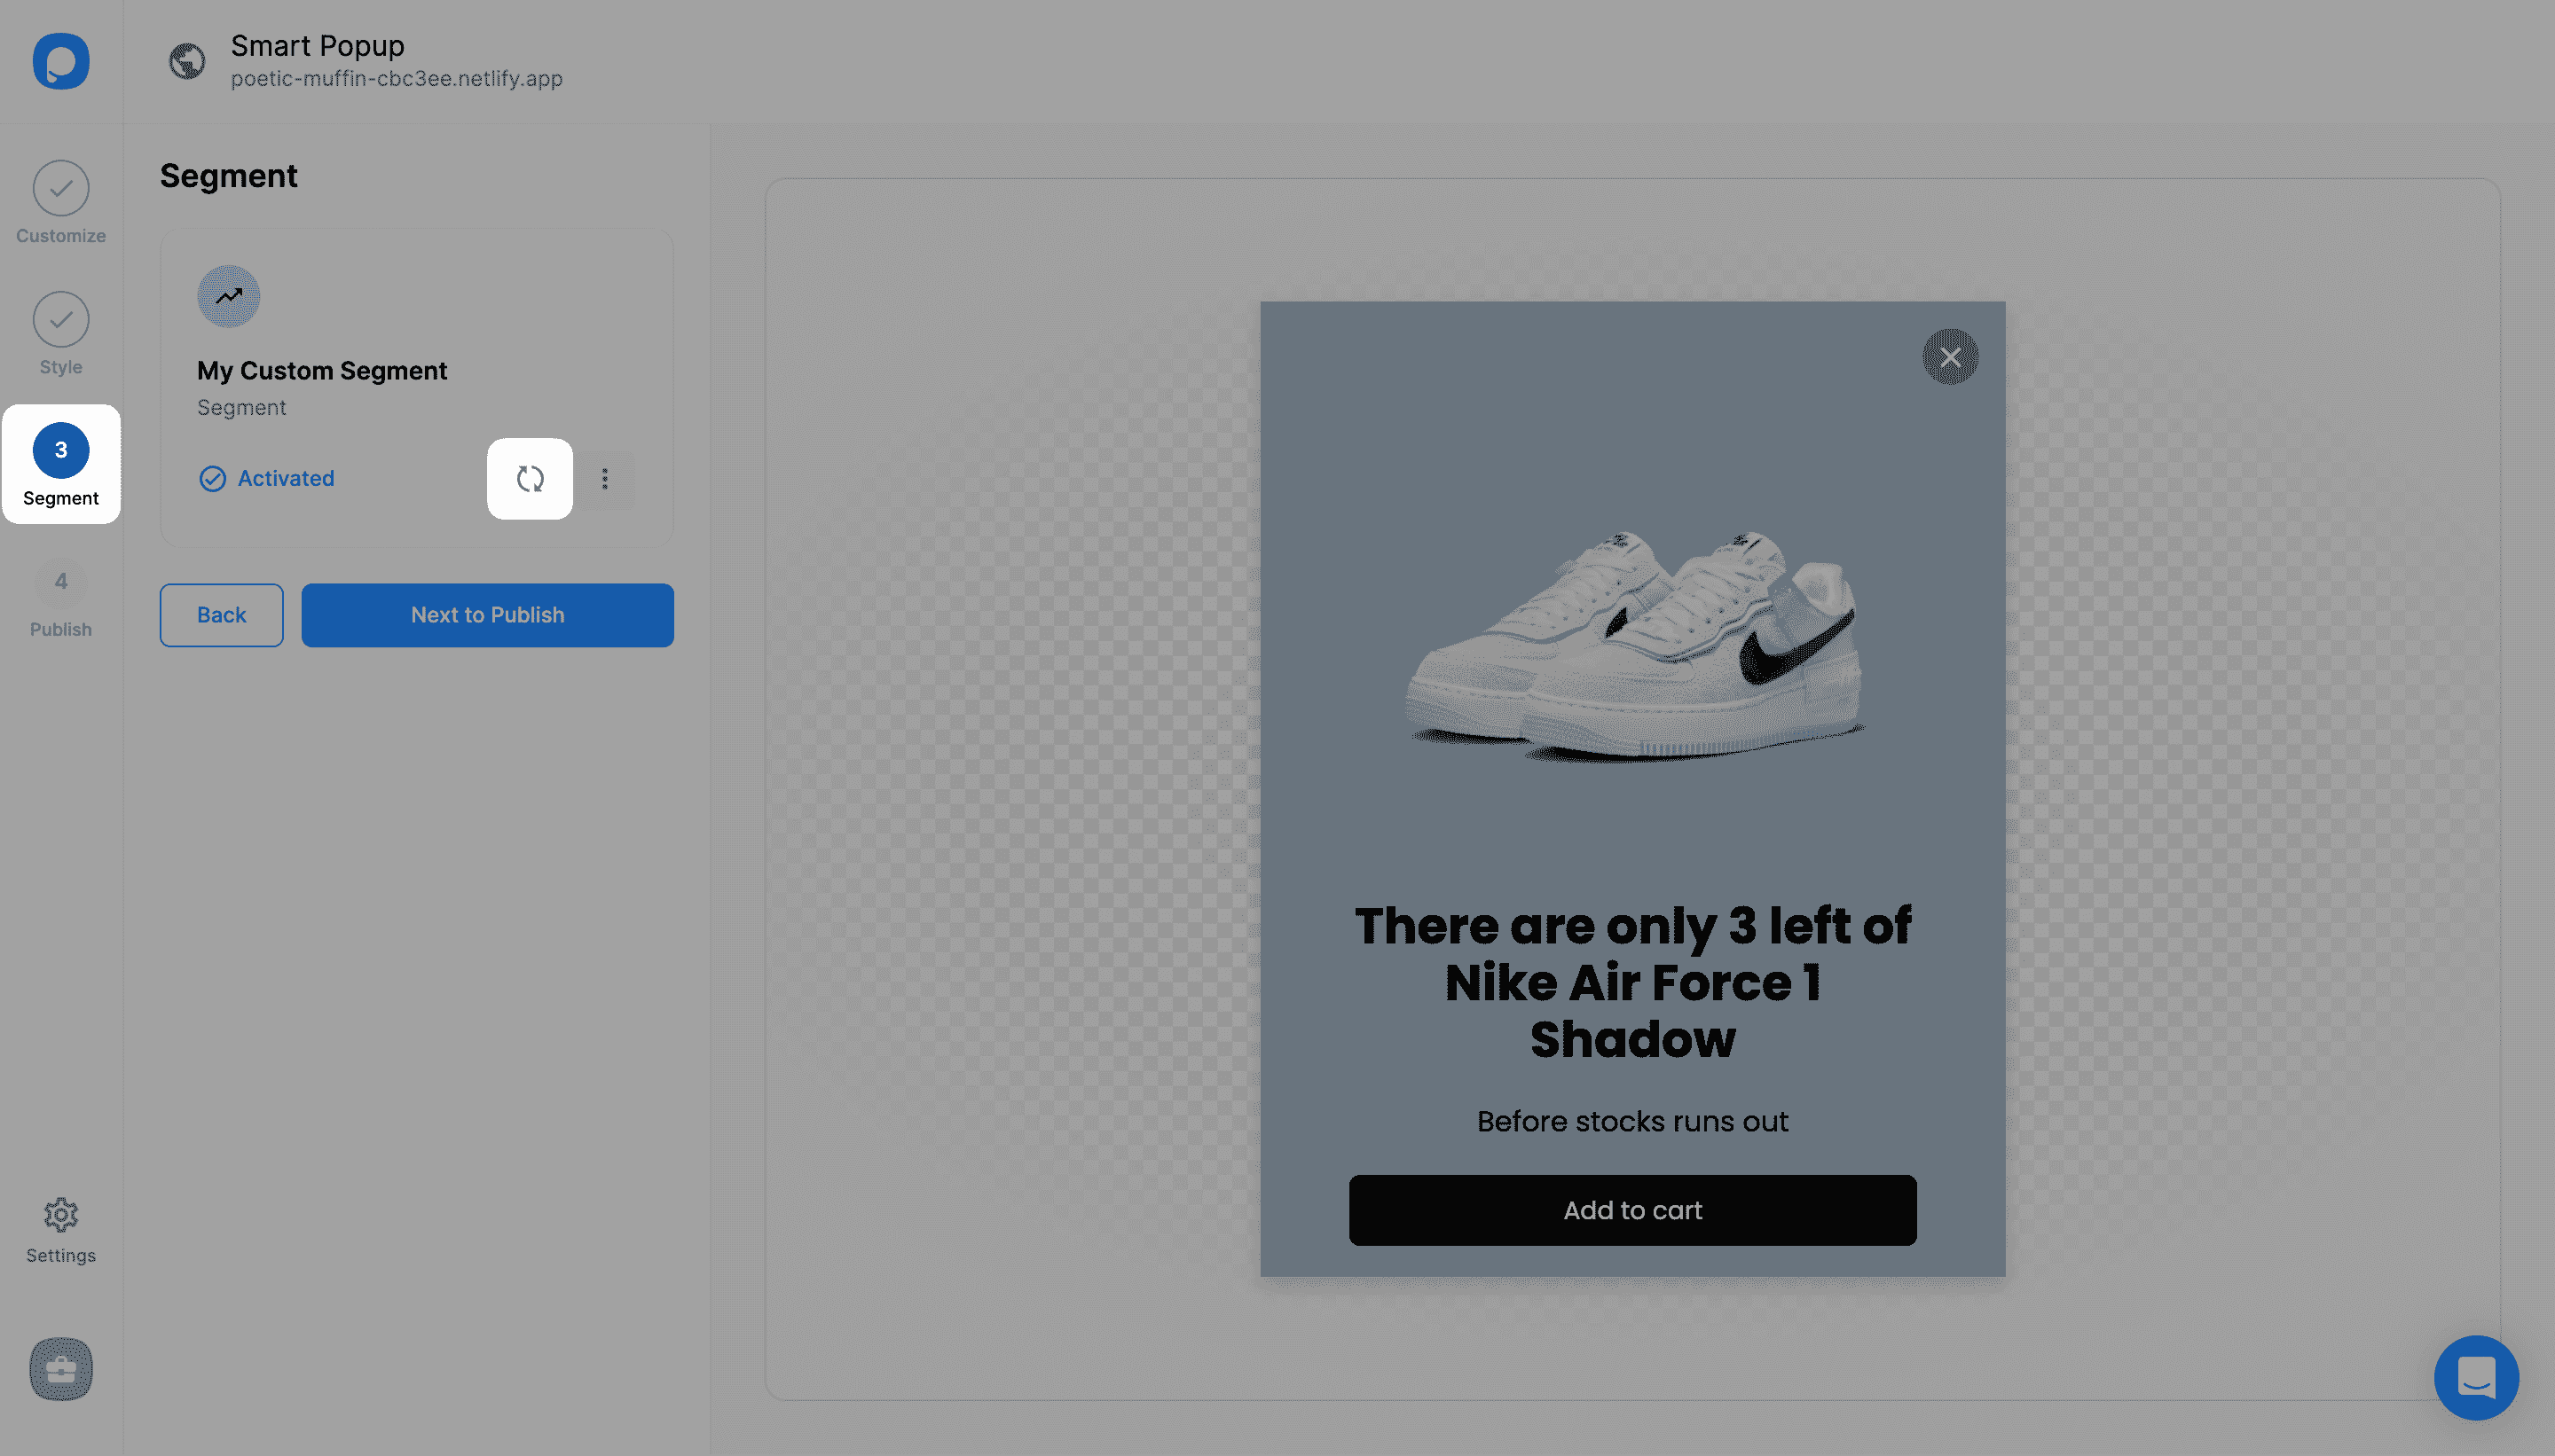Click the globe website icon
Screen dimensions: 2555x1456
[187, 61]
